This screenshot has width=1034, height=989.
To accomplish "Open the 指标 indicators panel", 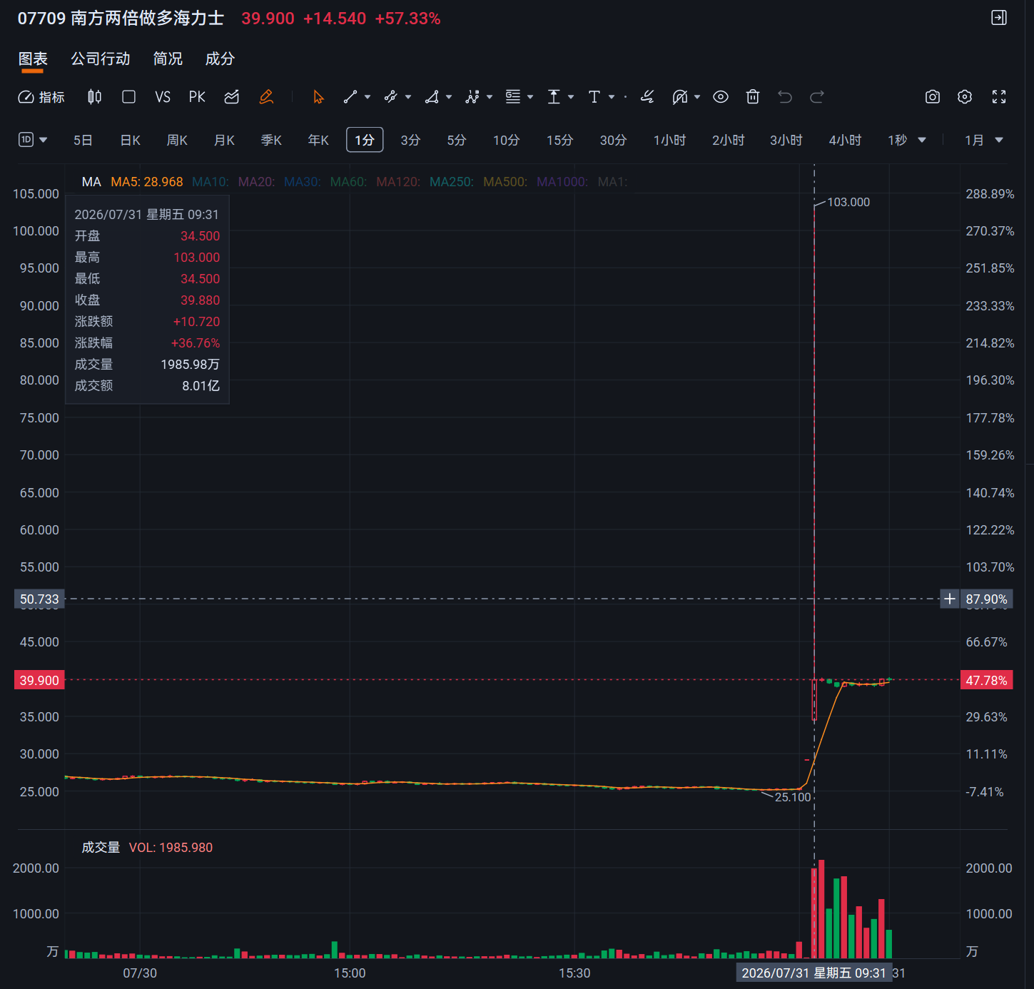I will (41, 97).
